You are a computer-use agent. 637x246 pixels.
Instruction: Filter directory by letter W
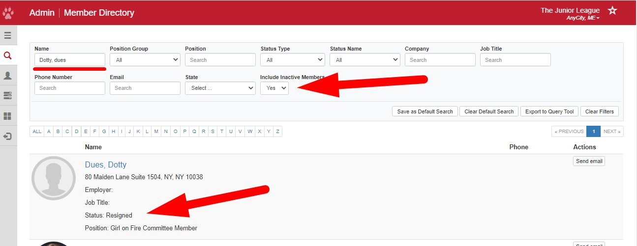click(x=250, y=131)
